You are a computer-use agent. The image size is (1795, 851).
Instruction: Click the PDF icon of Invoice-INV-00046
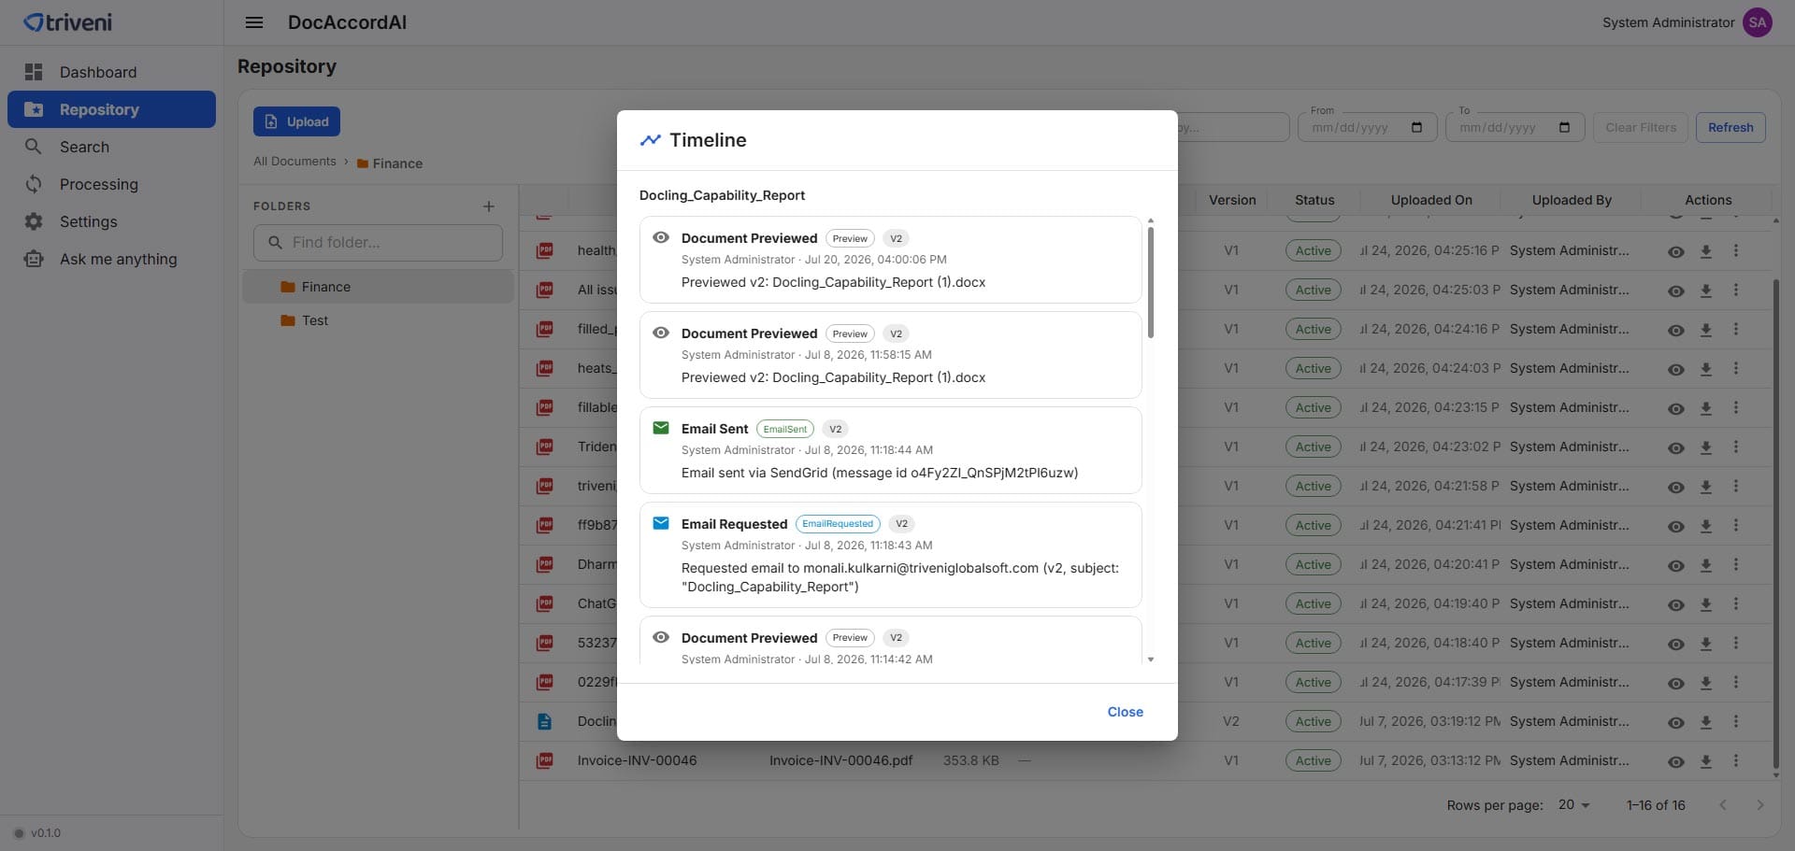tap(545, 760)
